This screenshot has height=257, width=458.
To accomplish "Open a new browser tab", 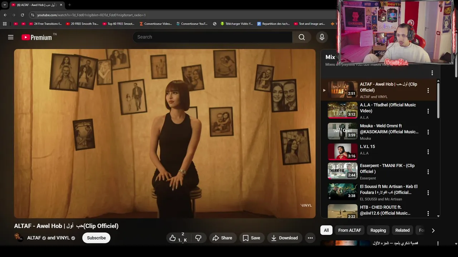I will click(69, 5).
